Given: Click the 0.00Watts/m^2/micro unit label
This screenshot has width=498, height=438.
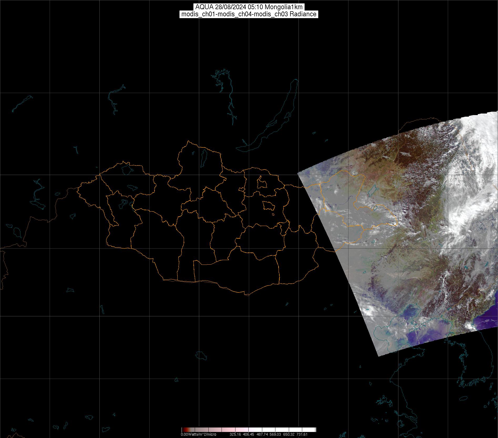Looking at the screenshot, I should 198,434.
